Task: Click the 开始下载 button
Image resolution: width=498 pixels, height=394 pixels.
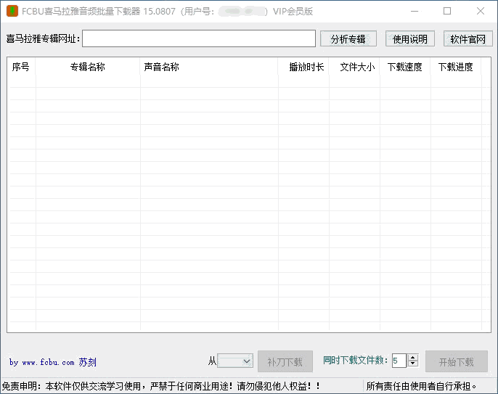Action: tap(457, 361)
